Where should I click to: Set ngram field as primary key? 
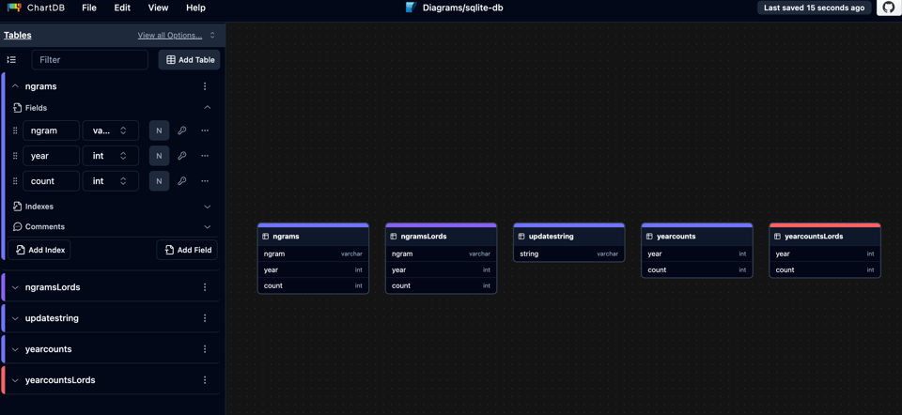click(x=181, y=131)
